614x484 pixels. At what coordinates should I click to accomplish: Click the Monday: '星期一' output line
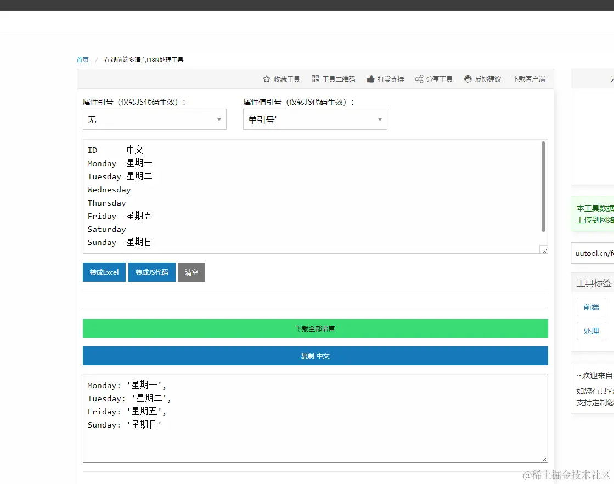[x=127, y=385]
